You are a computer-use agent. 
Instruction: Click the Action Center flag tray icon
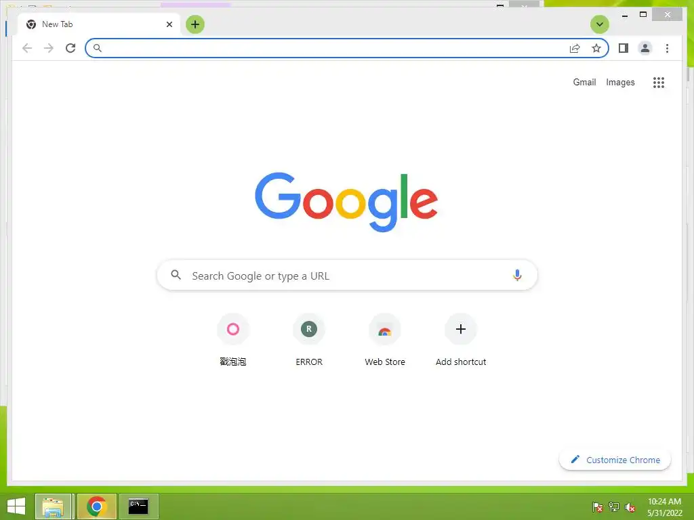pyautogui.click(x=598, y=506)
